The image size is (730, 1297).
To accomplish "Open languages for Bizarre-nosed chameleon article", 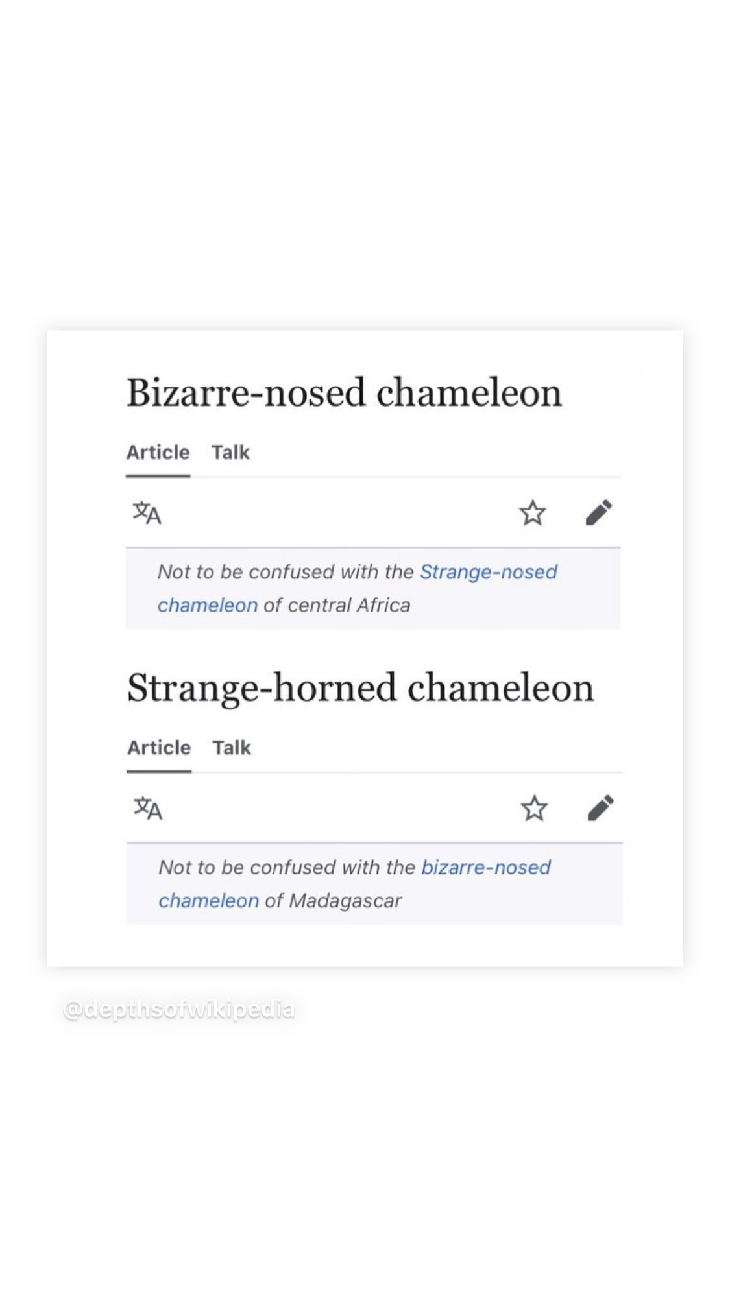I will pyautogui.click(x=147, y=513).
